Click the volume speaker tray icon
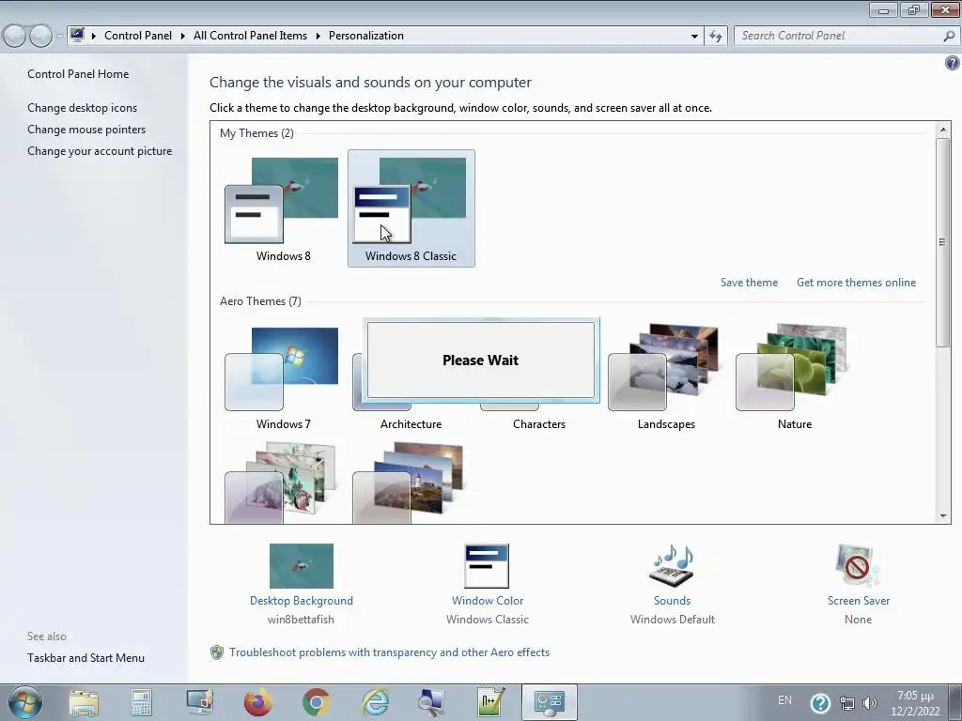This screenshot has height=721, width=962. [x=869, y=702]
